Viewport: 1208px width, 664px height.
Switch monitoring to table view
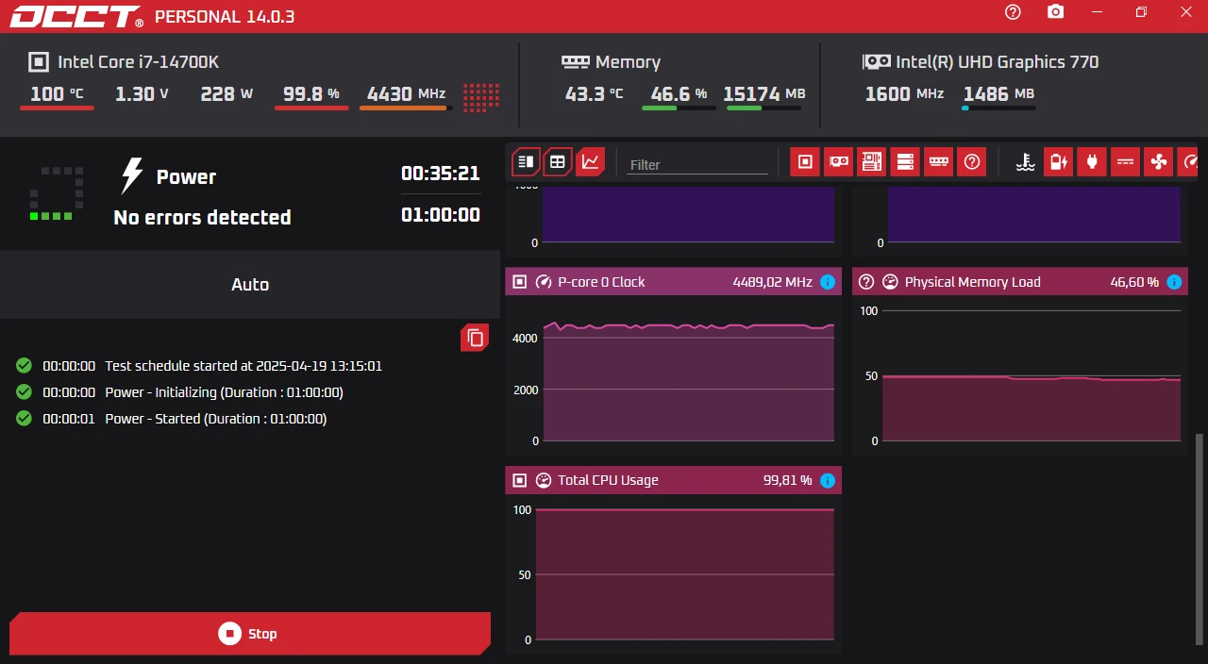click(558, 162)
